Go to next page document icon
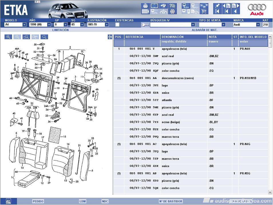 click(x=236, y=6)
